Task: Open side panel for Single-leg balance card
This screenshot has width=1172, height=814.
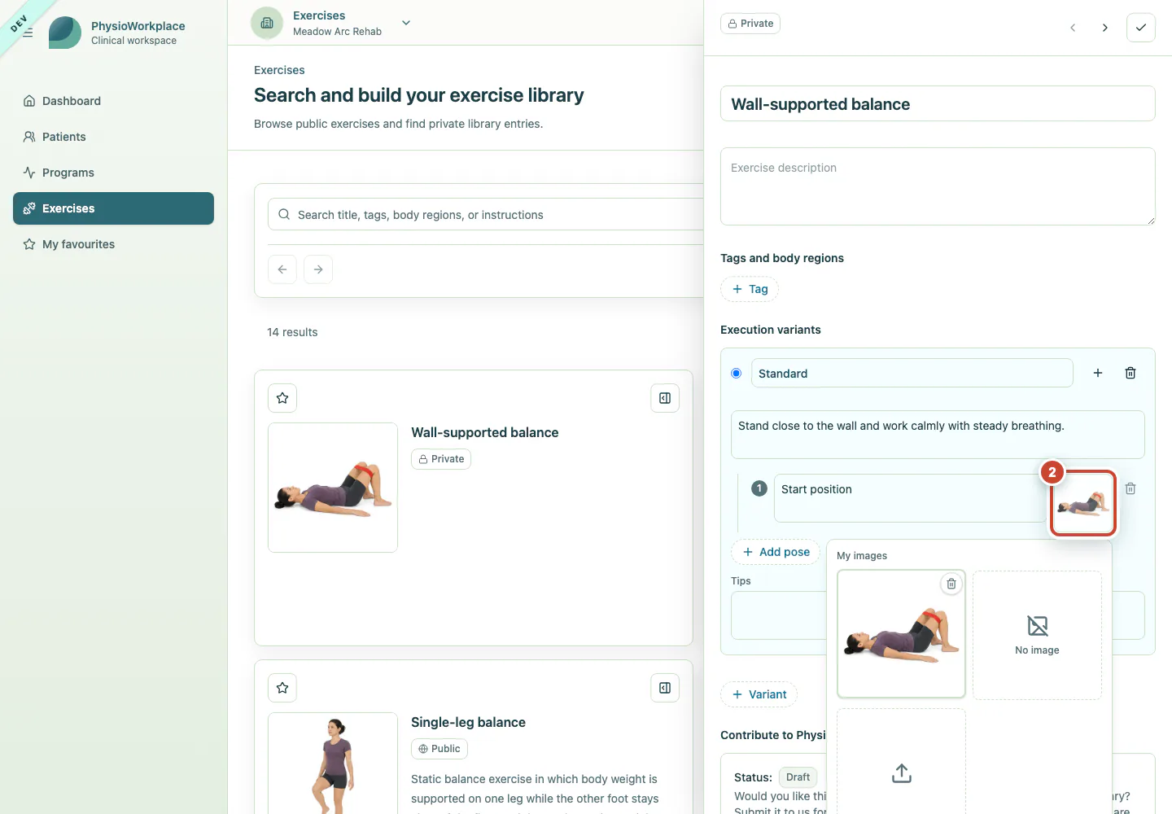Action: (665, 688)
